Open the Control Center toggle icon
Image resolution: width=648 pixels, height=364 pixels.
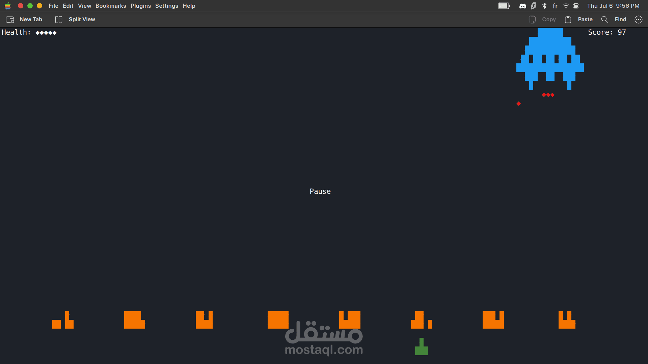click(576, 6)
